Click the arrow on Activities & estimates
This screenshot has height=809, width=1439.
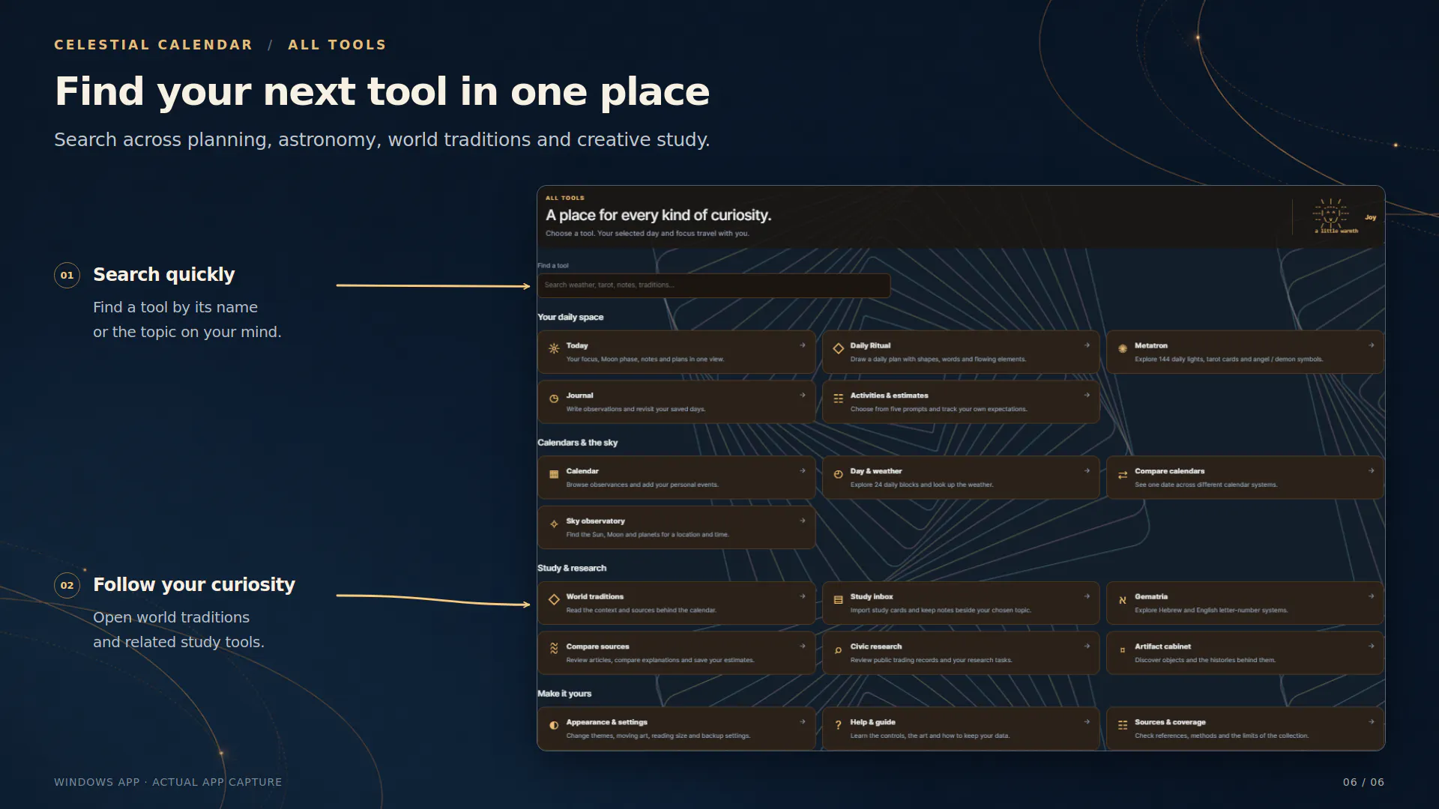[x=1087, y=396]
